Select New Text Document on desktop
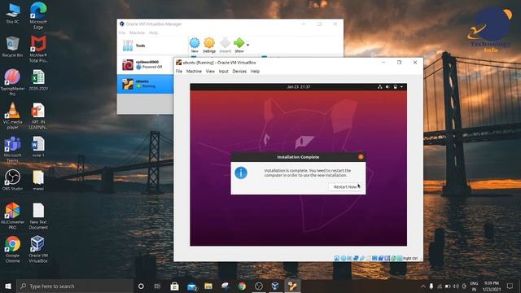The width and height of the screenshot is (521, 293). click(x=38, y=216)
